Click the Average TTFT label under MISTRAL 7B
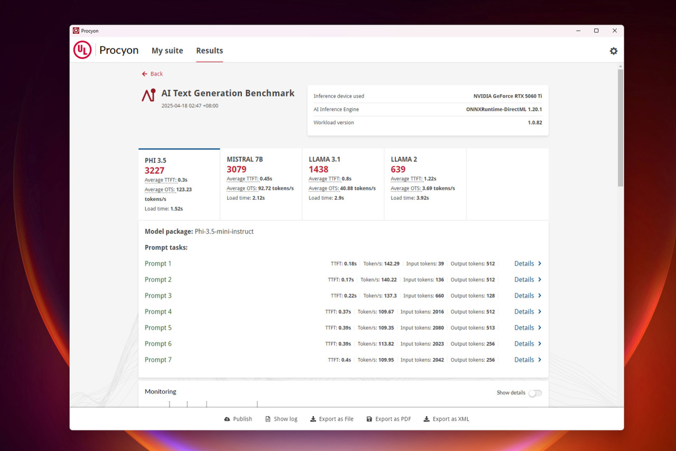The height and width of the screenshot is (451, 676). (x=242, y=179)
